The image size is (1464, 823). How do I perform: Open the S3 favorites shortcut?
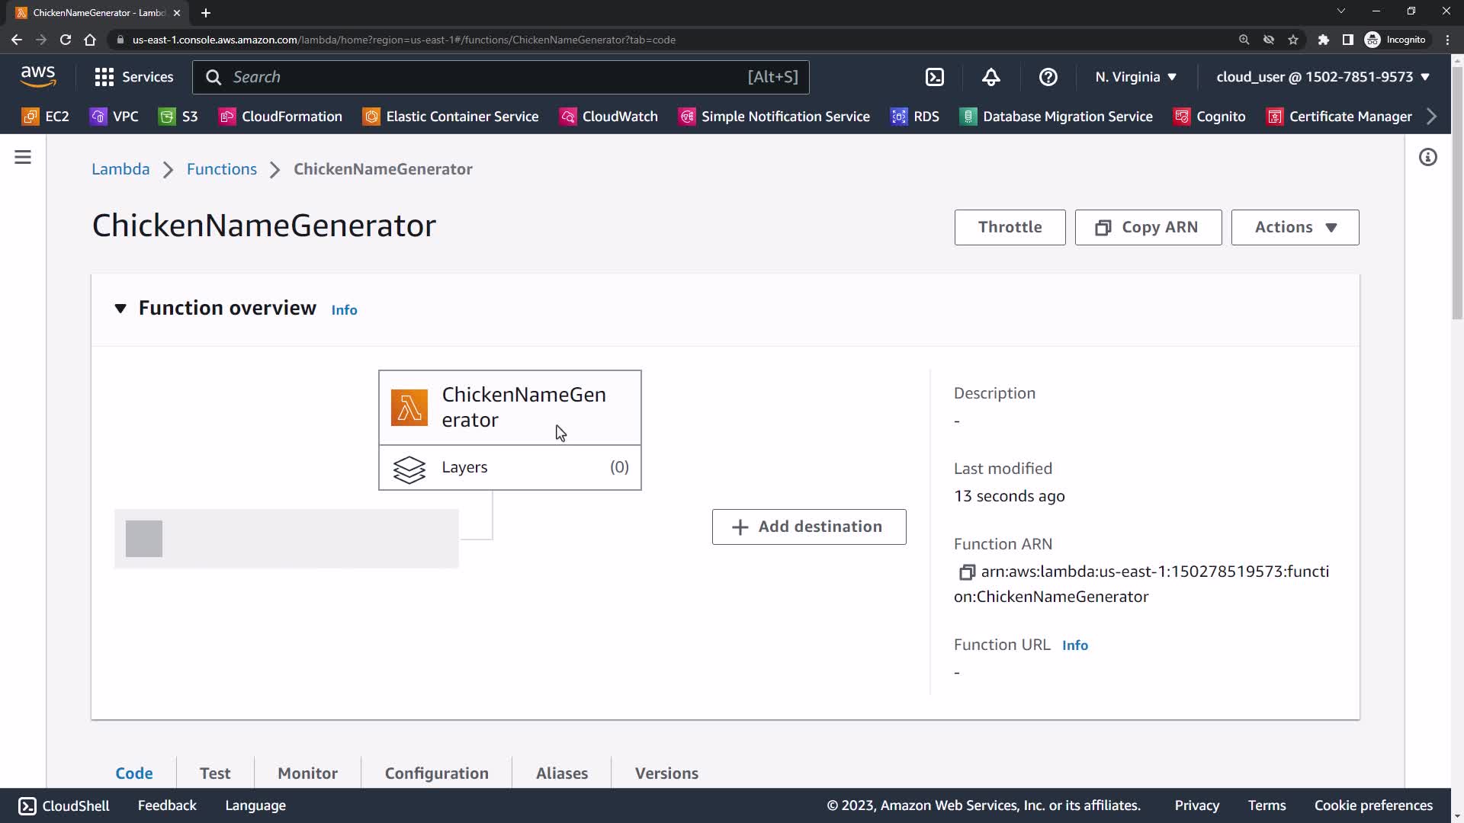coord(178,117)
